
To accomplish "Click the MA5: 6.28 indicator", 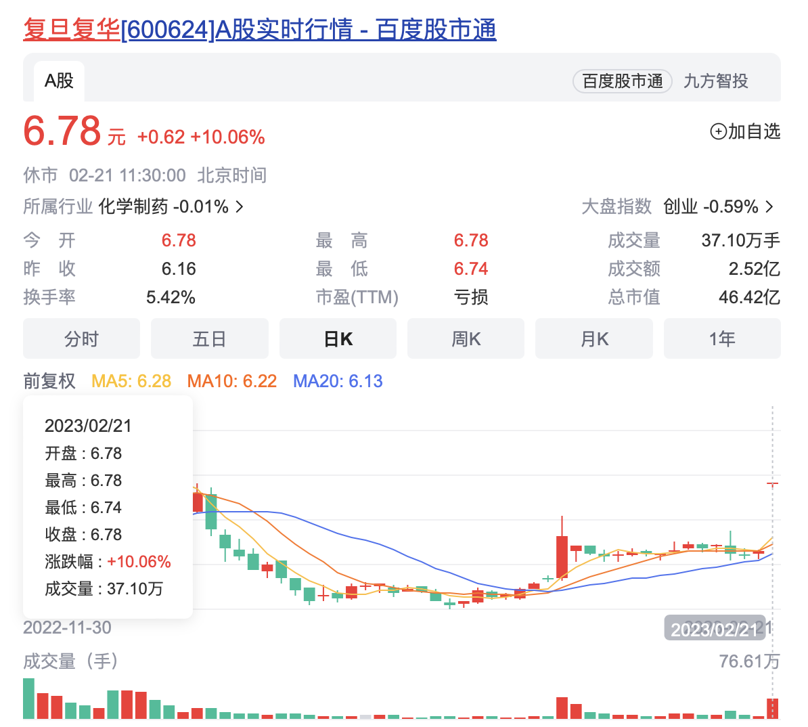I will [x=131, y=381].
